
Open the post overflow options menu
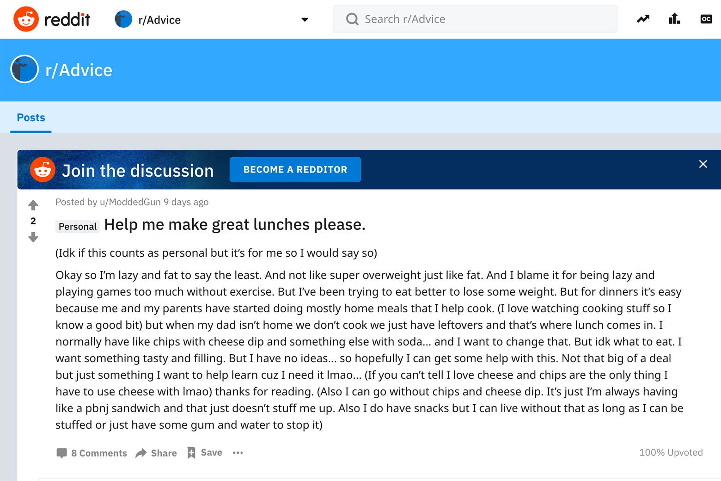coord(238,453)
